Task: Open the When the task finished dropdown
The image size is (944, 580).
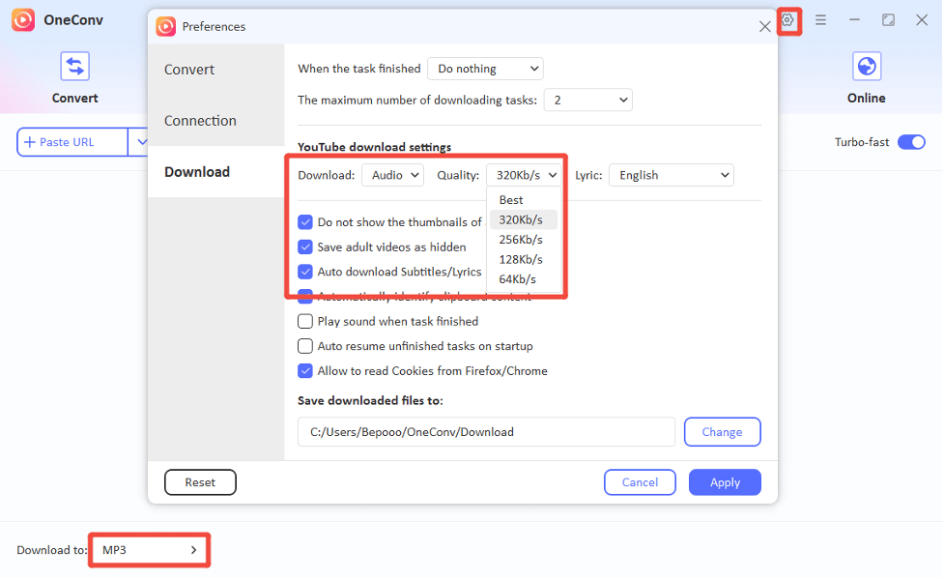Action: pos(485,69)
